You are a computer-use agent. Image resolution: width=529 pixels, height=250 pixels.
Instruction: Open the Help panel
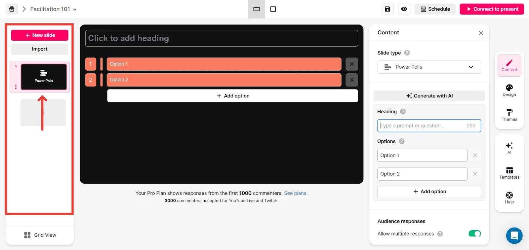click(509, 197)
